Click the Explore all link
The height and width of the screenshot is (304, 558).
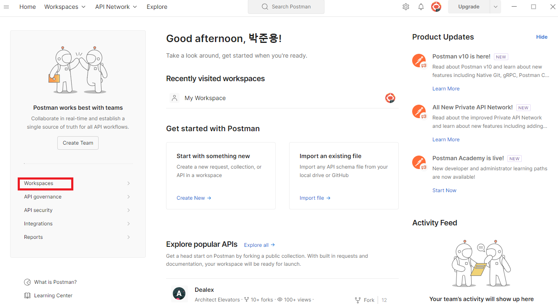tap(260, 245)
